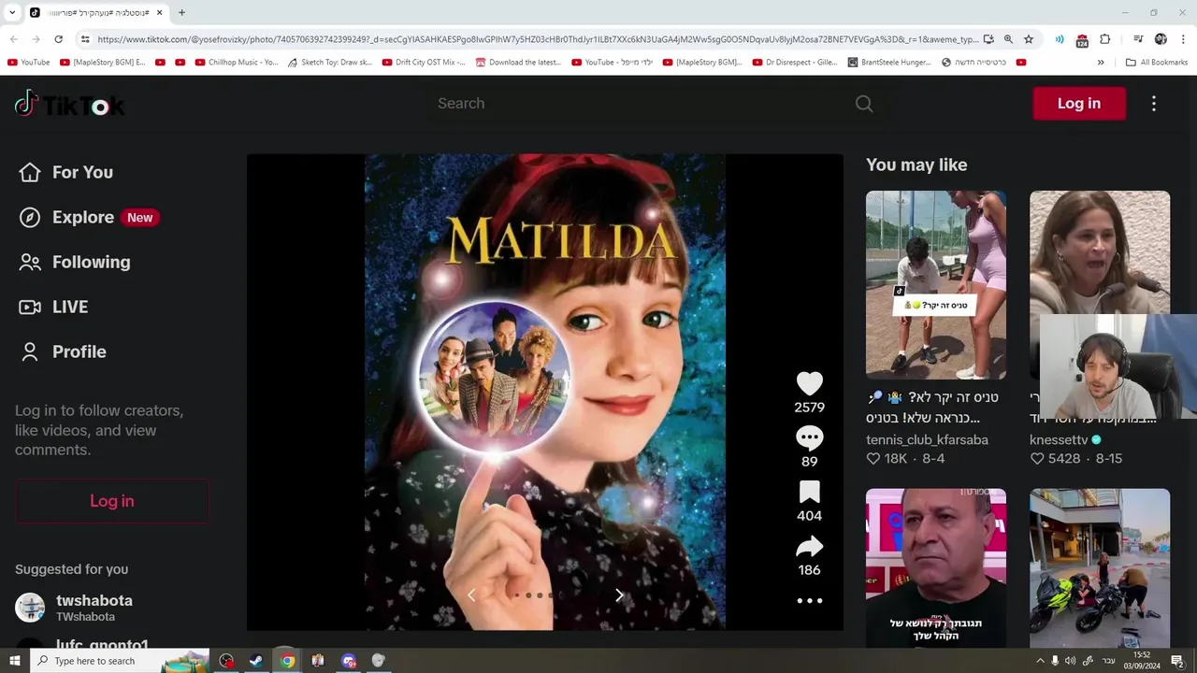1197x673 pixels.
Task: Click the red Log in button
Action: pyautogui.click(x=1079, y=104)
